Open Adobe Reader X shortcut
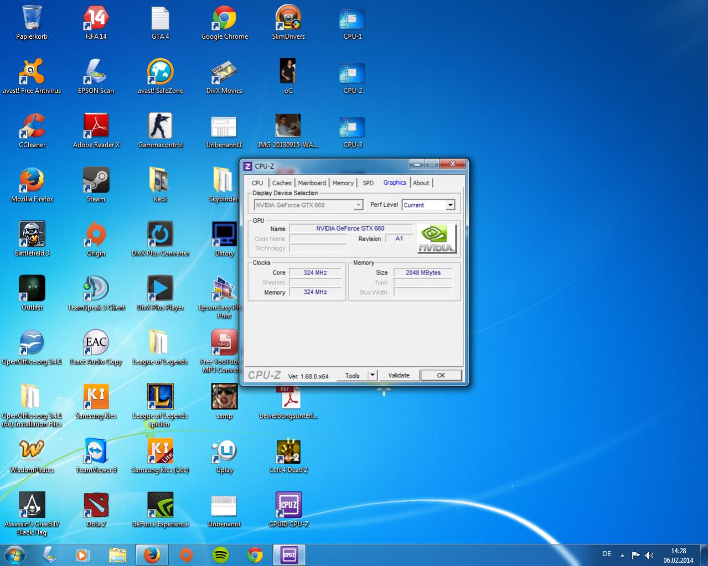 pos(96,131)
